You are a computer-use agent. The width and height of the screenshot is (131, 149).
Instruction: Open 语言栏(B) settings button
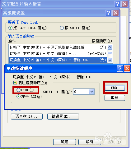click(27, 116)
